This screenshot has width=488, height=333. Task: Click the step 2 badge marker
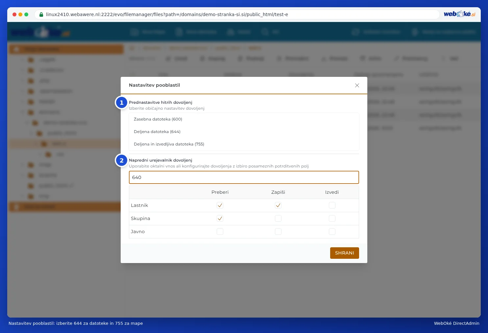point(122,160)
